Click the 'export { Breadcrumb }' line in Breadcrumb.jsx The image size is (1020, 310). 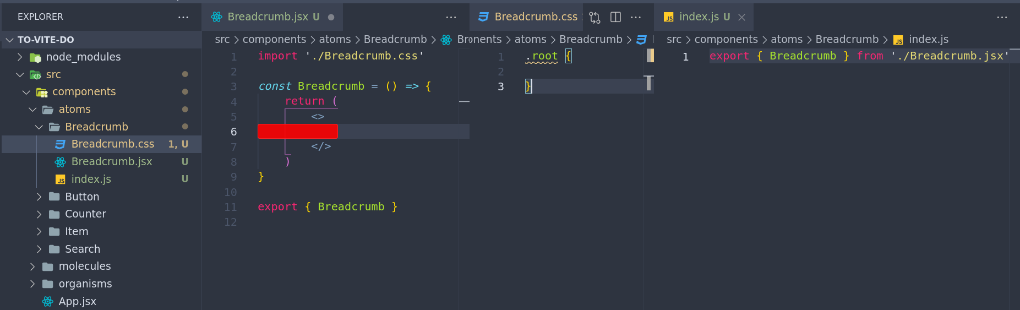328,207
